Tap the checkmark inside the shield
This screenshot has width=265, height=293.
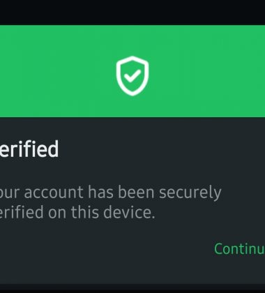(132, 76)
